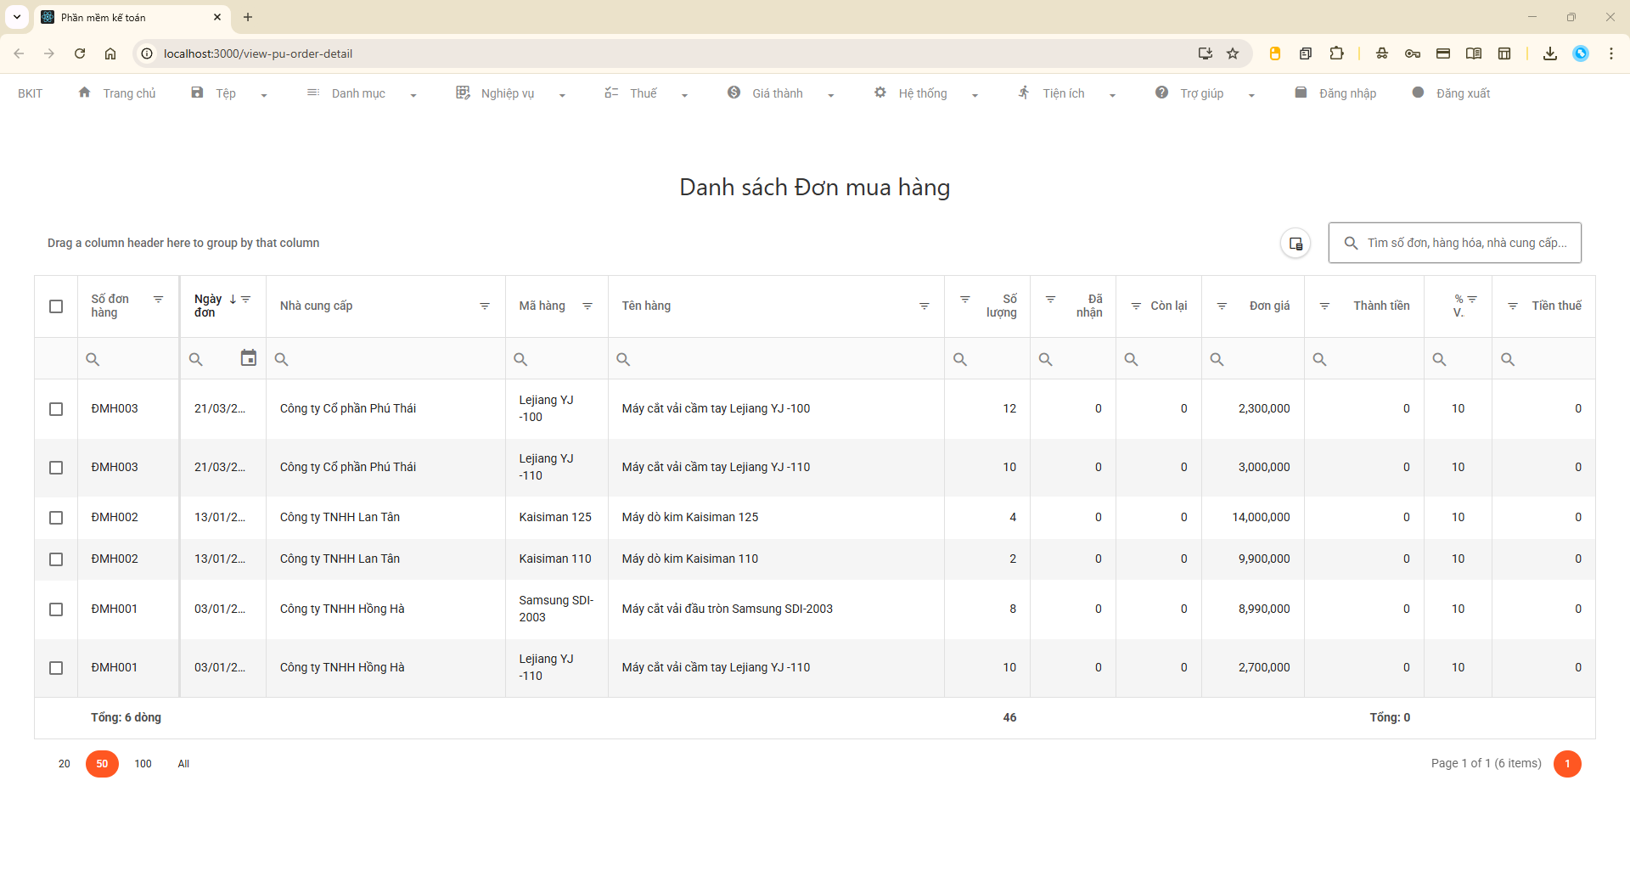Toggle the select-all checkbox in table header
This screenshot has width=1630, height=876.
(56, 306)
